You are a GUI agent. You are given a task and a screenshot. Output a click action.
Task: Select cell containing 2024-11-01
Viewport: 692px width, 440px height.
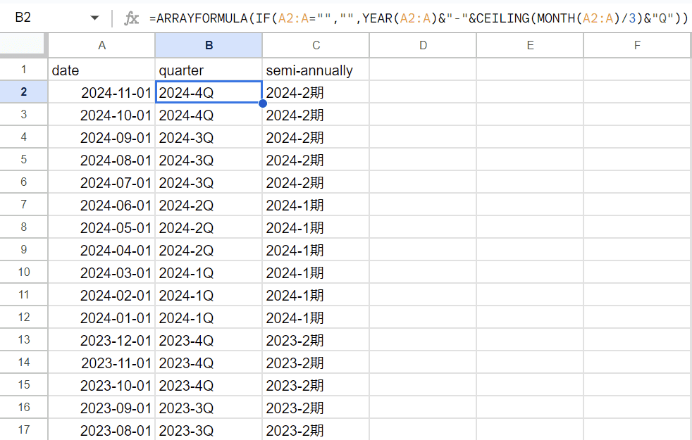click(101, 92)
